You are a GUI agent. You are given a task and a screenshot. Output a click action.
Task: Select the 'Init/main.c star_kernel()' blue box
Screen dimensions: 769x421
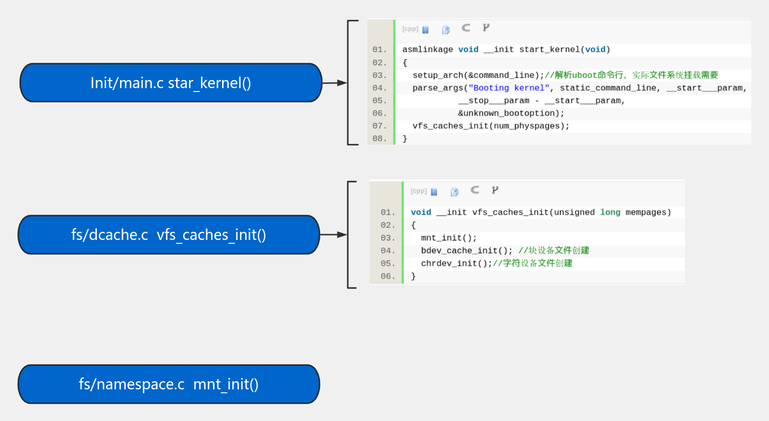click(171, 83)
